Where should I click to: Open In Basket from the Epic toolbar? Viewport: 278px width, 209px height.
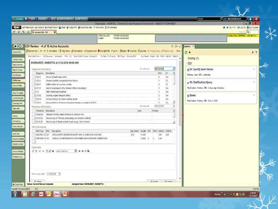pos(39,27)
